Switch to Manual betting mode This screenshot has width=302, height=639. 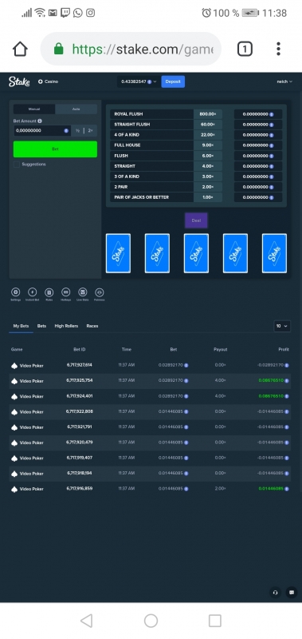pos(34,109)
